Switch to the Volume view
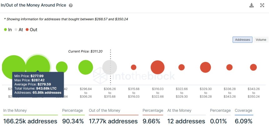Screen dimensions: 269x129 [261, 40]
